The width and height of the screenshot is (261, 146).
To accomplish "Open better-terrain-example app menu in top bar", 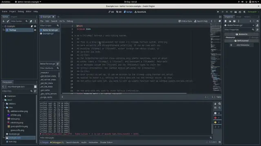I will pyautogui.click(x=28, y=2).
